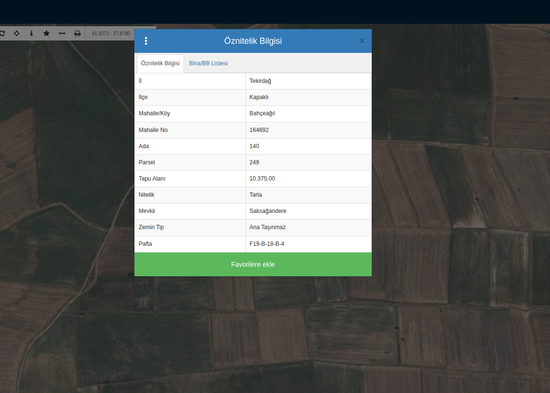Select the Mevkii value Saksağandere
Image resolution: width=550 pixels, height=393 pixels.
[268, 211]
